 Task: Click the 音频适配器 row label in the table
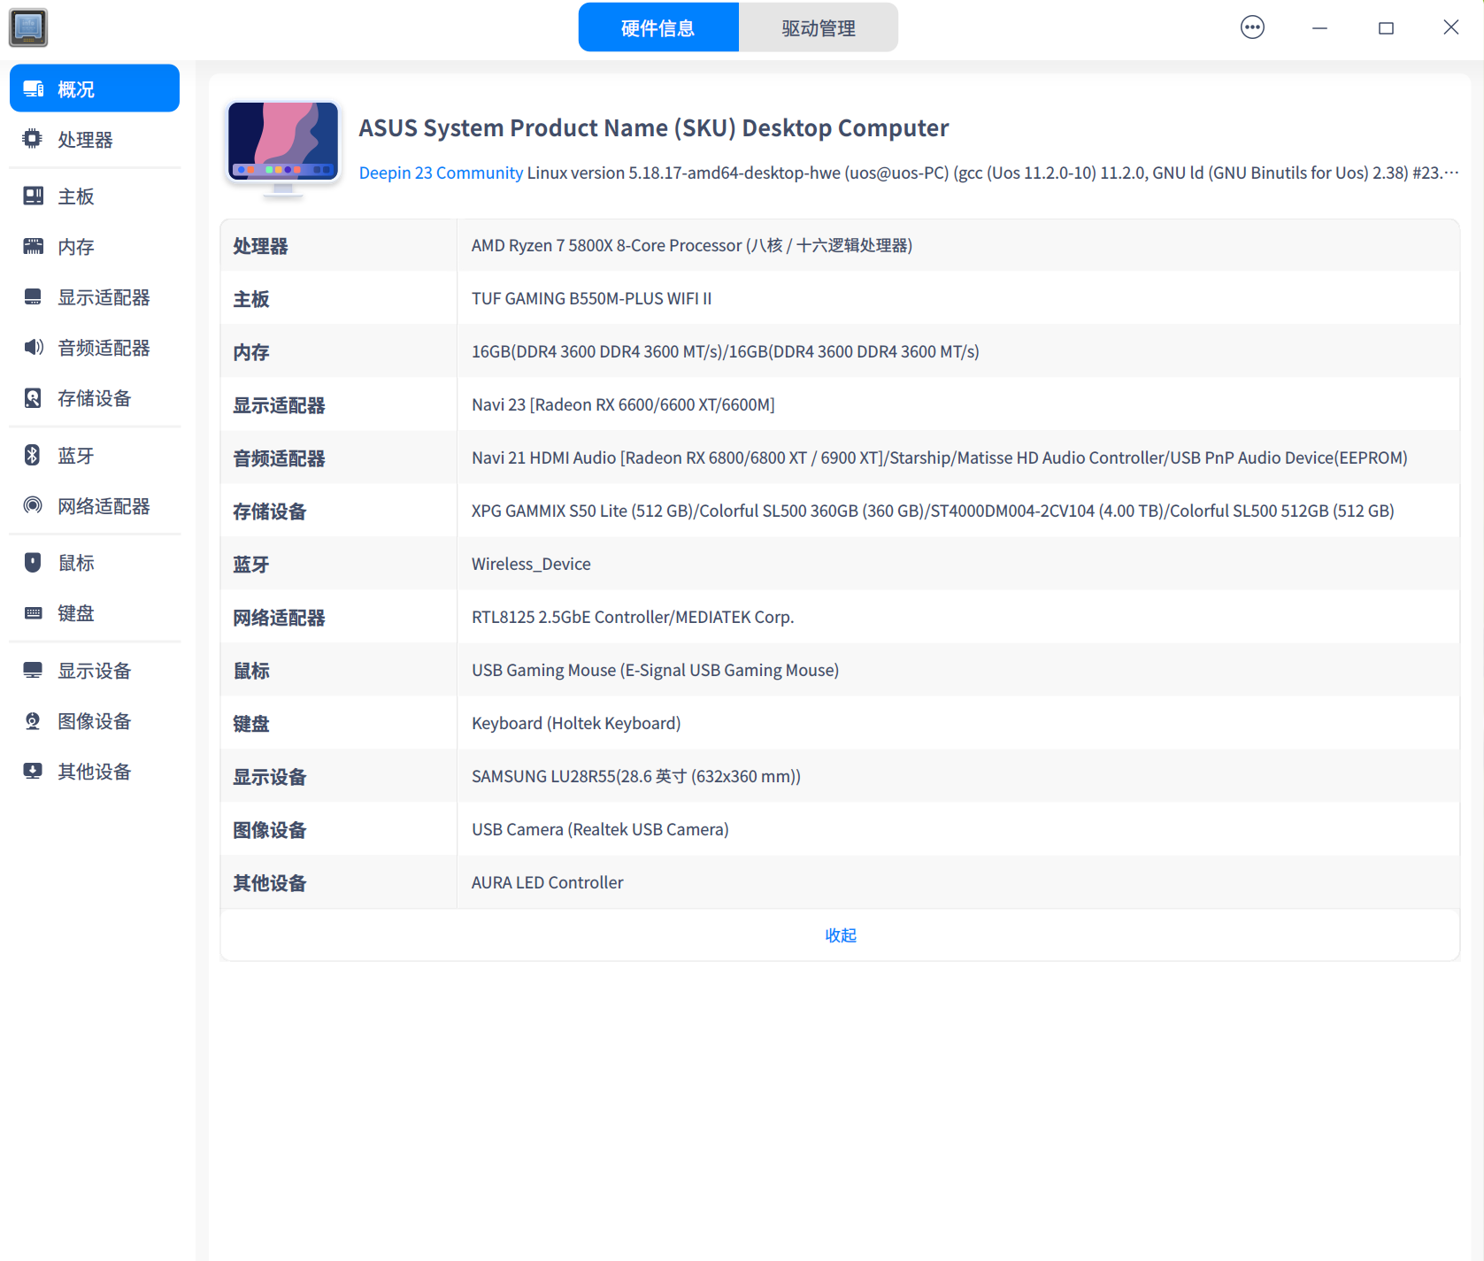(279, 458)
